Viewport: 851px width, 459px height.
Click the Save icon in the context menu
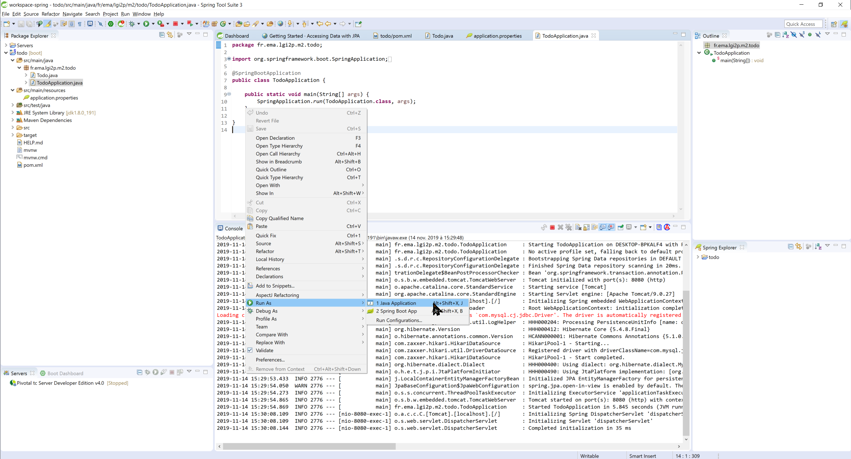[250, 129]
